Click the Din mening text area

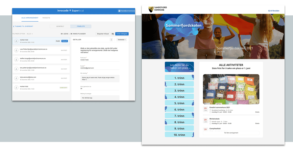tap(100, 79)
